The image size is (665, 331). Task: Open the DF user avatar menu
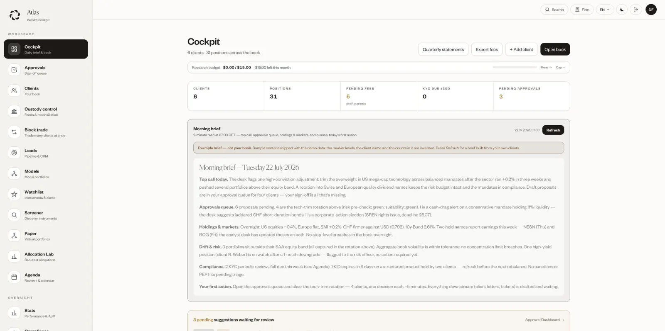click(651, 10)
